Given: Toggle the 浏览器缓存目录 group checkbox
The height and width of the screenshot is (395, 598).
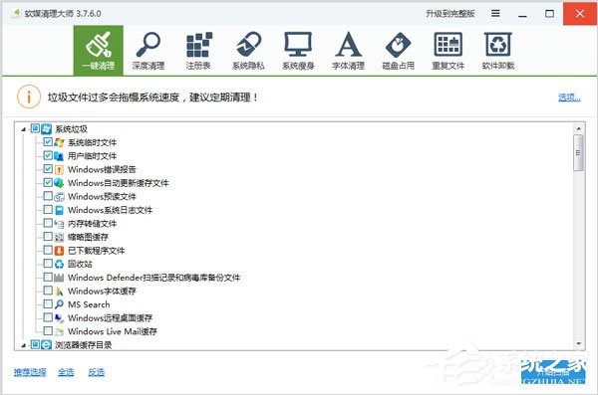Looking at the screenshot, I should coord(35,344).
